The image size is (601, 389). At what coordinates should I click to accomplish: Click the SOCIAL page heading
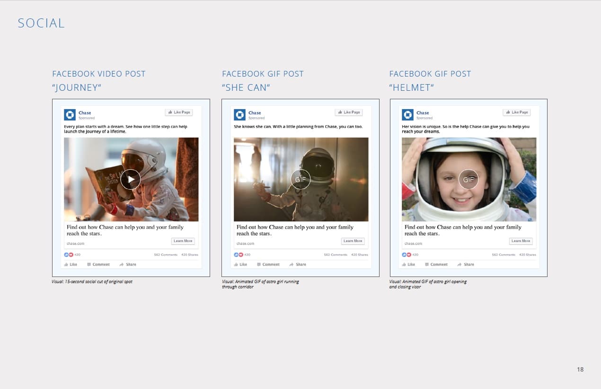(x=41, y=23)
